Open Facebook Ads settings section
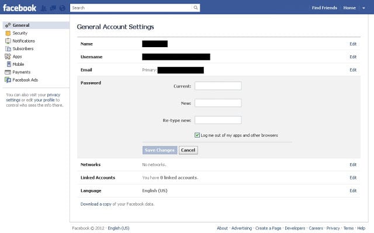 [25, 80]
